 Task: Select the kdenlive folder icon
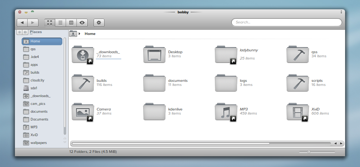pos(154,112)
